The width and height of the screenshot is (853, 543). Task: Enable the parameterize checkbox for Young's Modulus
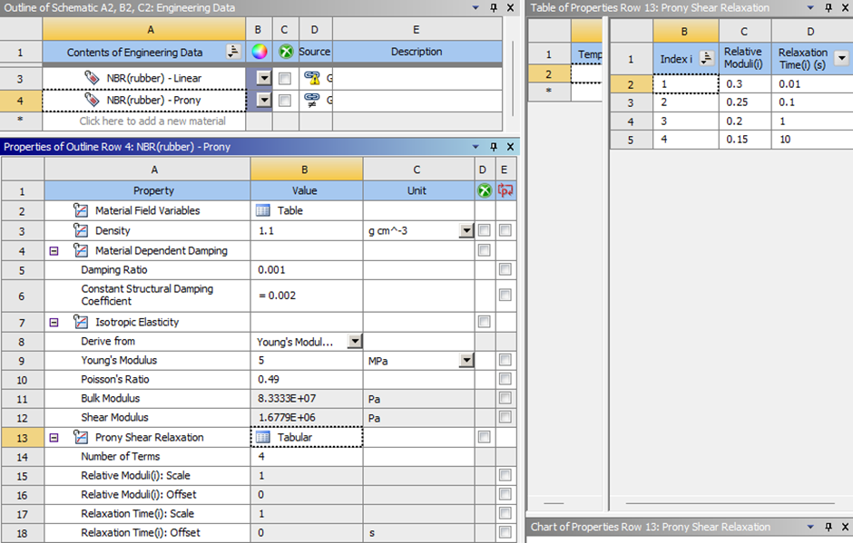[505, 360]
